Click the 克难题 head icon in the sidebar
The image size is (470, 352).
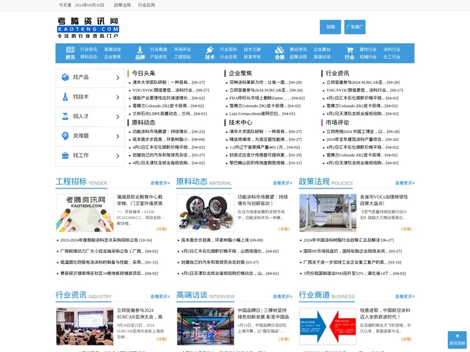point(65,136)
